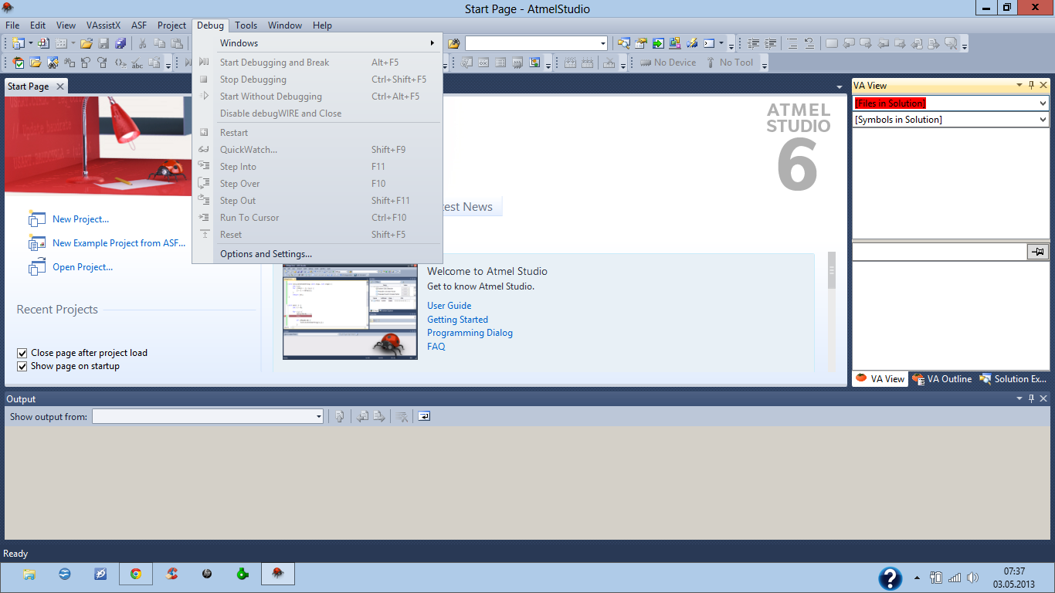The width and height of the screenshot is (1055, 593).
Task: Click the Help question mark in taskbar
Action: click(890, 578)
